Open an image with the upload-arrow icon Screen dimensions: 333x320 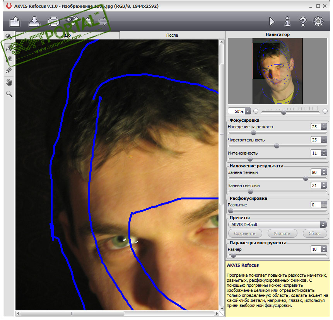(x=15, y=21)
